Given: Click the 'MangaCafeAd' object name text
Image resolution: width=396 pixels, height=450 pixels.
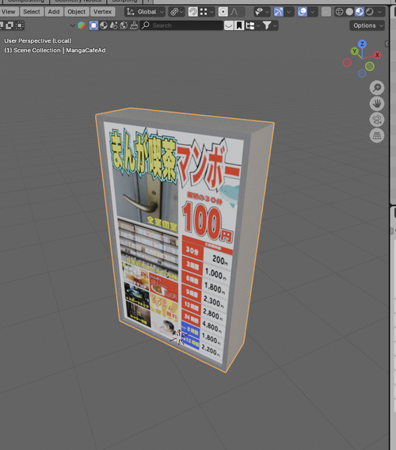Looking at the screenshot, I should pyautogui.click(x=86, y=50).
